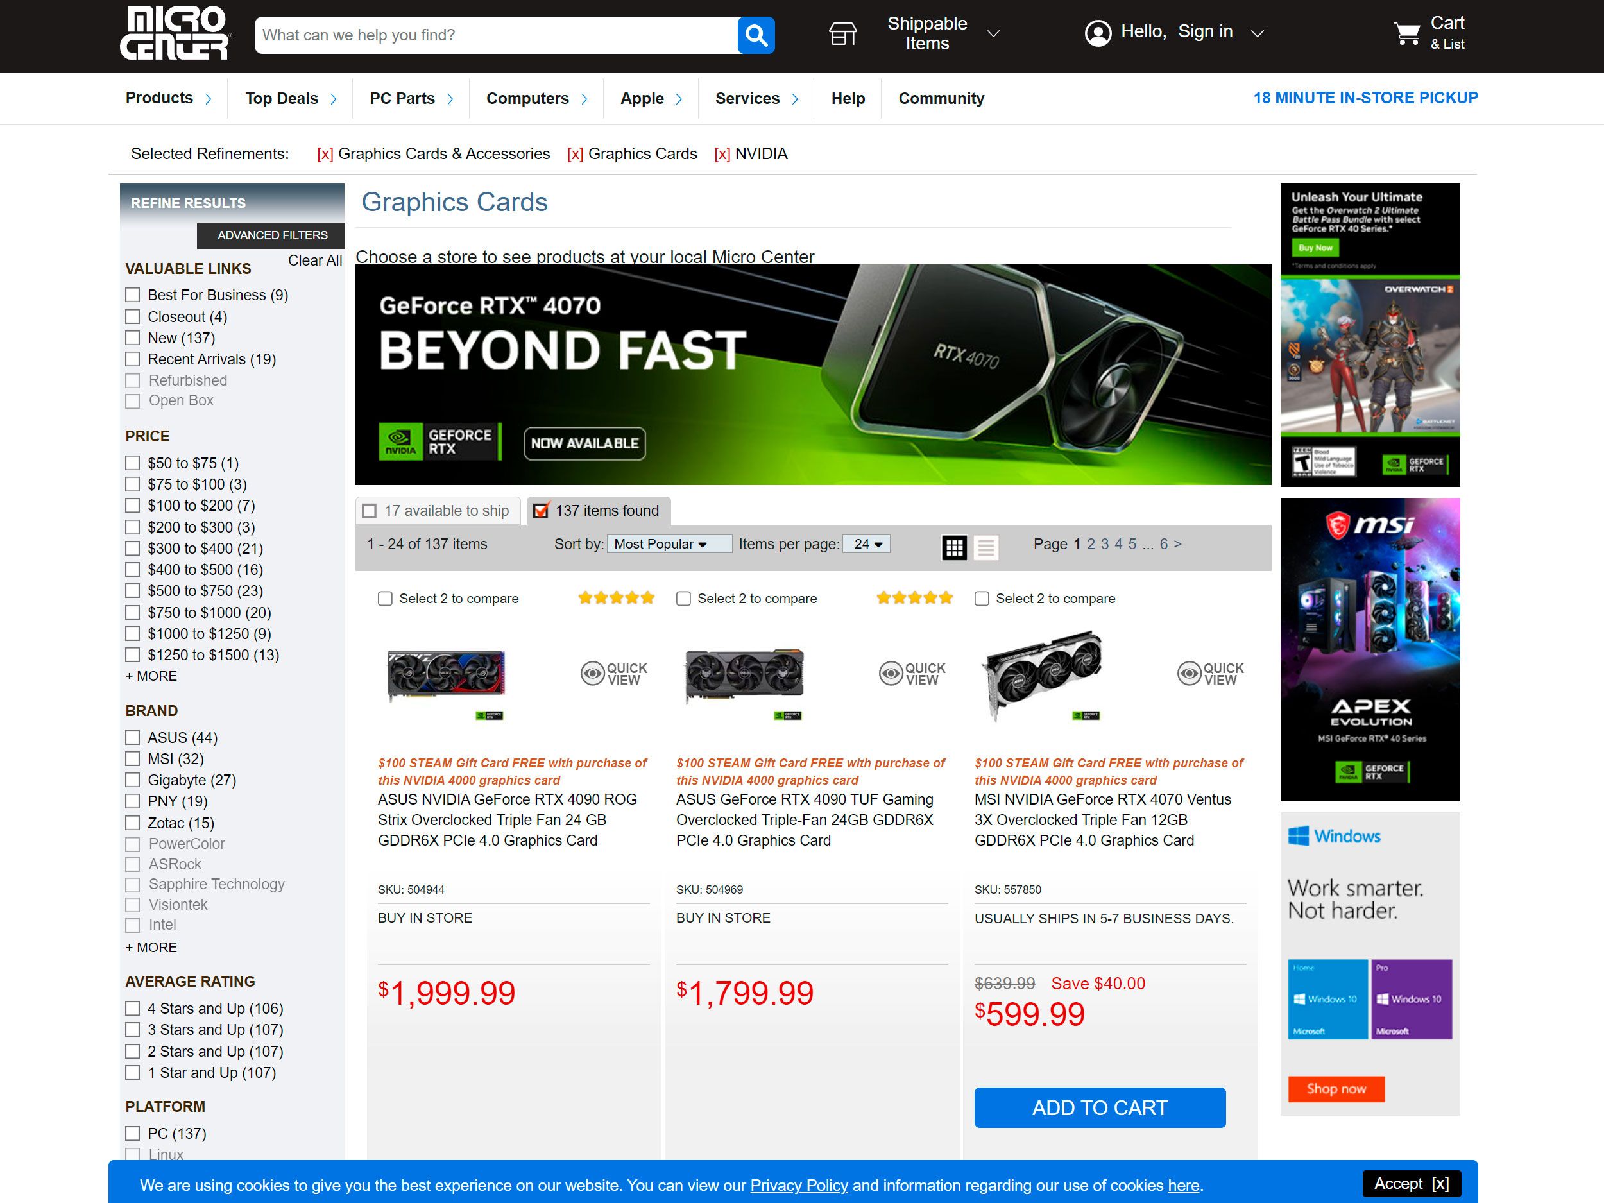Click the user account avatar icon
Screen dimensions: 1604x1203
point(1098,33)
